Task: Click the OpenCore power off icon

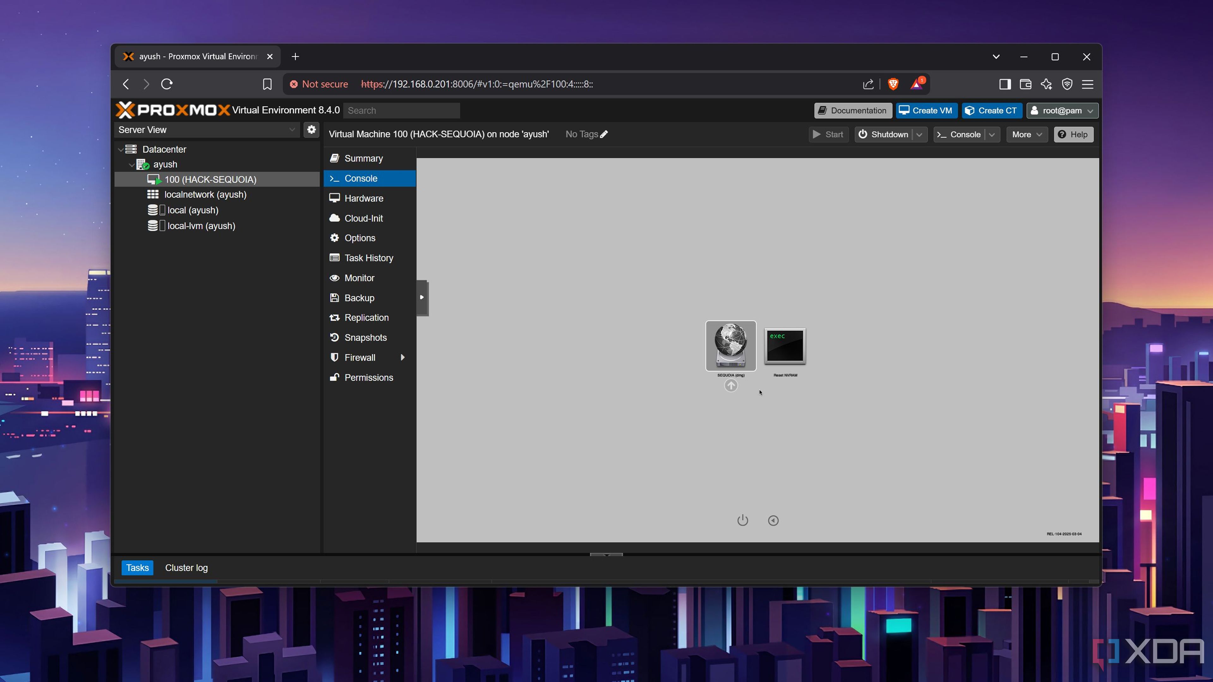Action: [x=743, y=520]
